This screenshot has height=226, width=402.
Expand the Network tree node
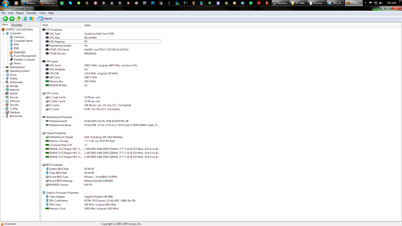pyautogui.click(x=4, y=90)
